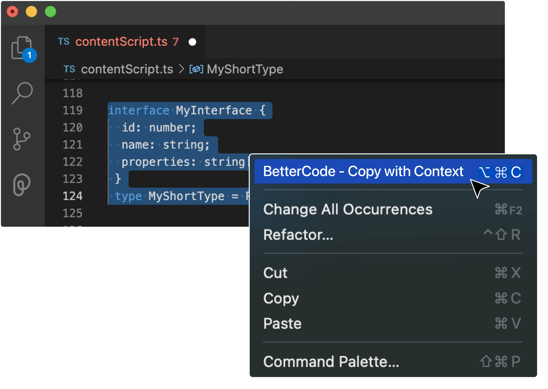The image size is (548, 389).
Task: Choose Copy in context menu
Action: point(393,298)
